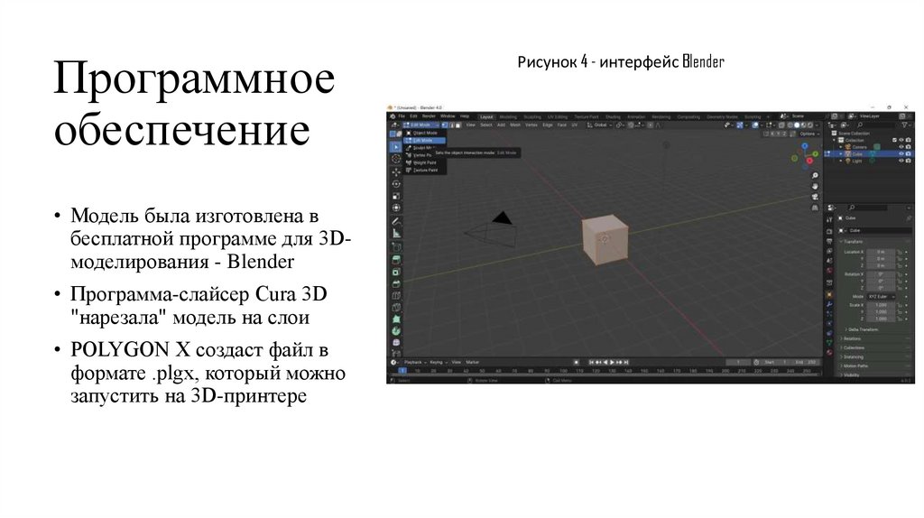This screenshot has width=924, height=518.
Task: Open the Global transform orientation dropdown
Action: click(x=600, y=125)
